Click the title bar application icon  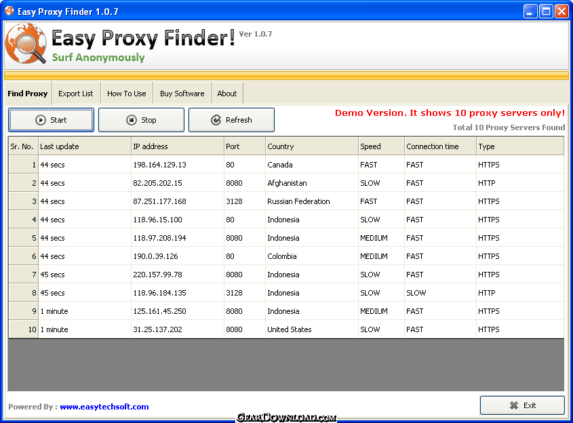9,11
